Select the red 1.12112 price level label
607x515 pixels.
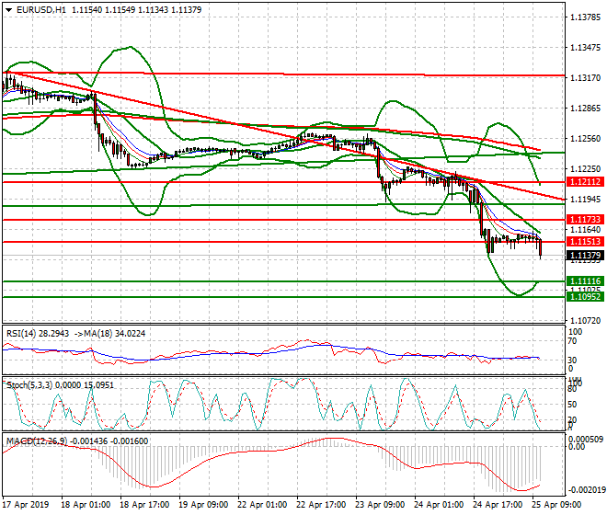coord(585,182)
